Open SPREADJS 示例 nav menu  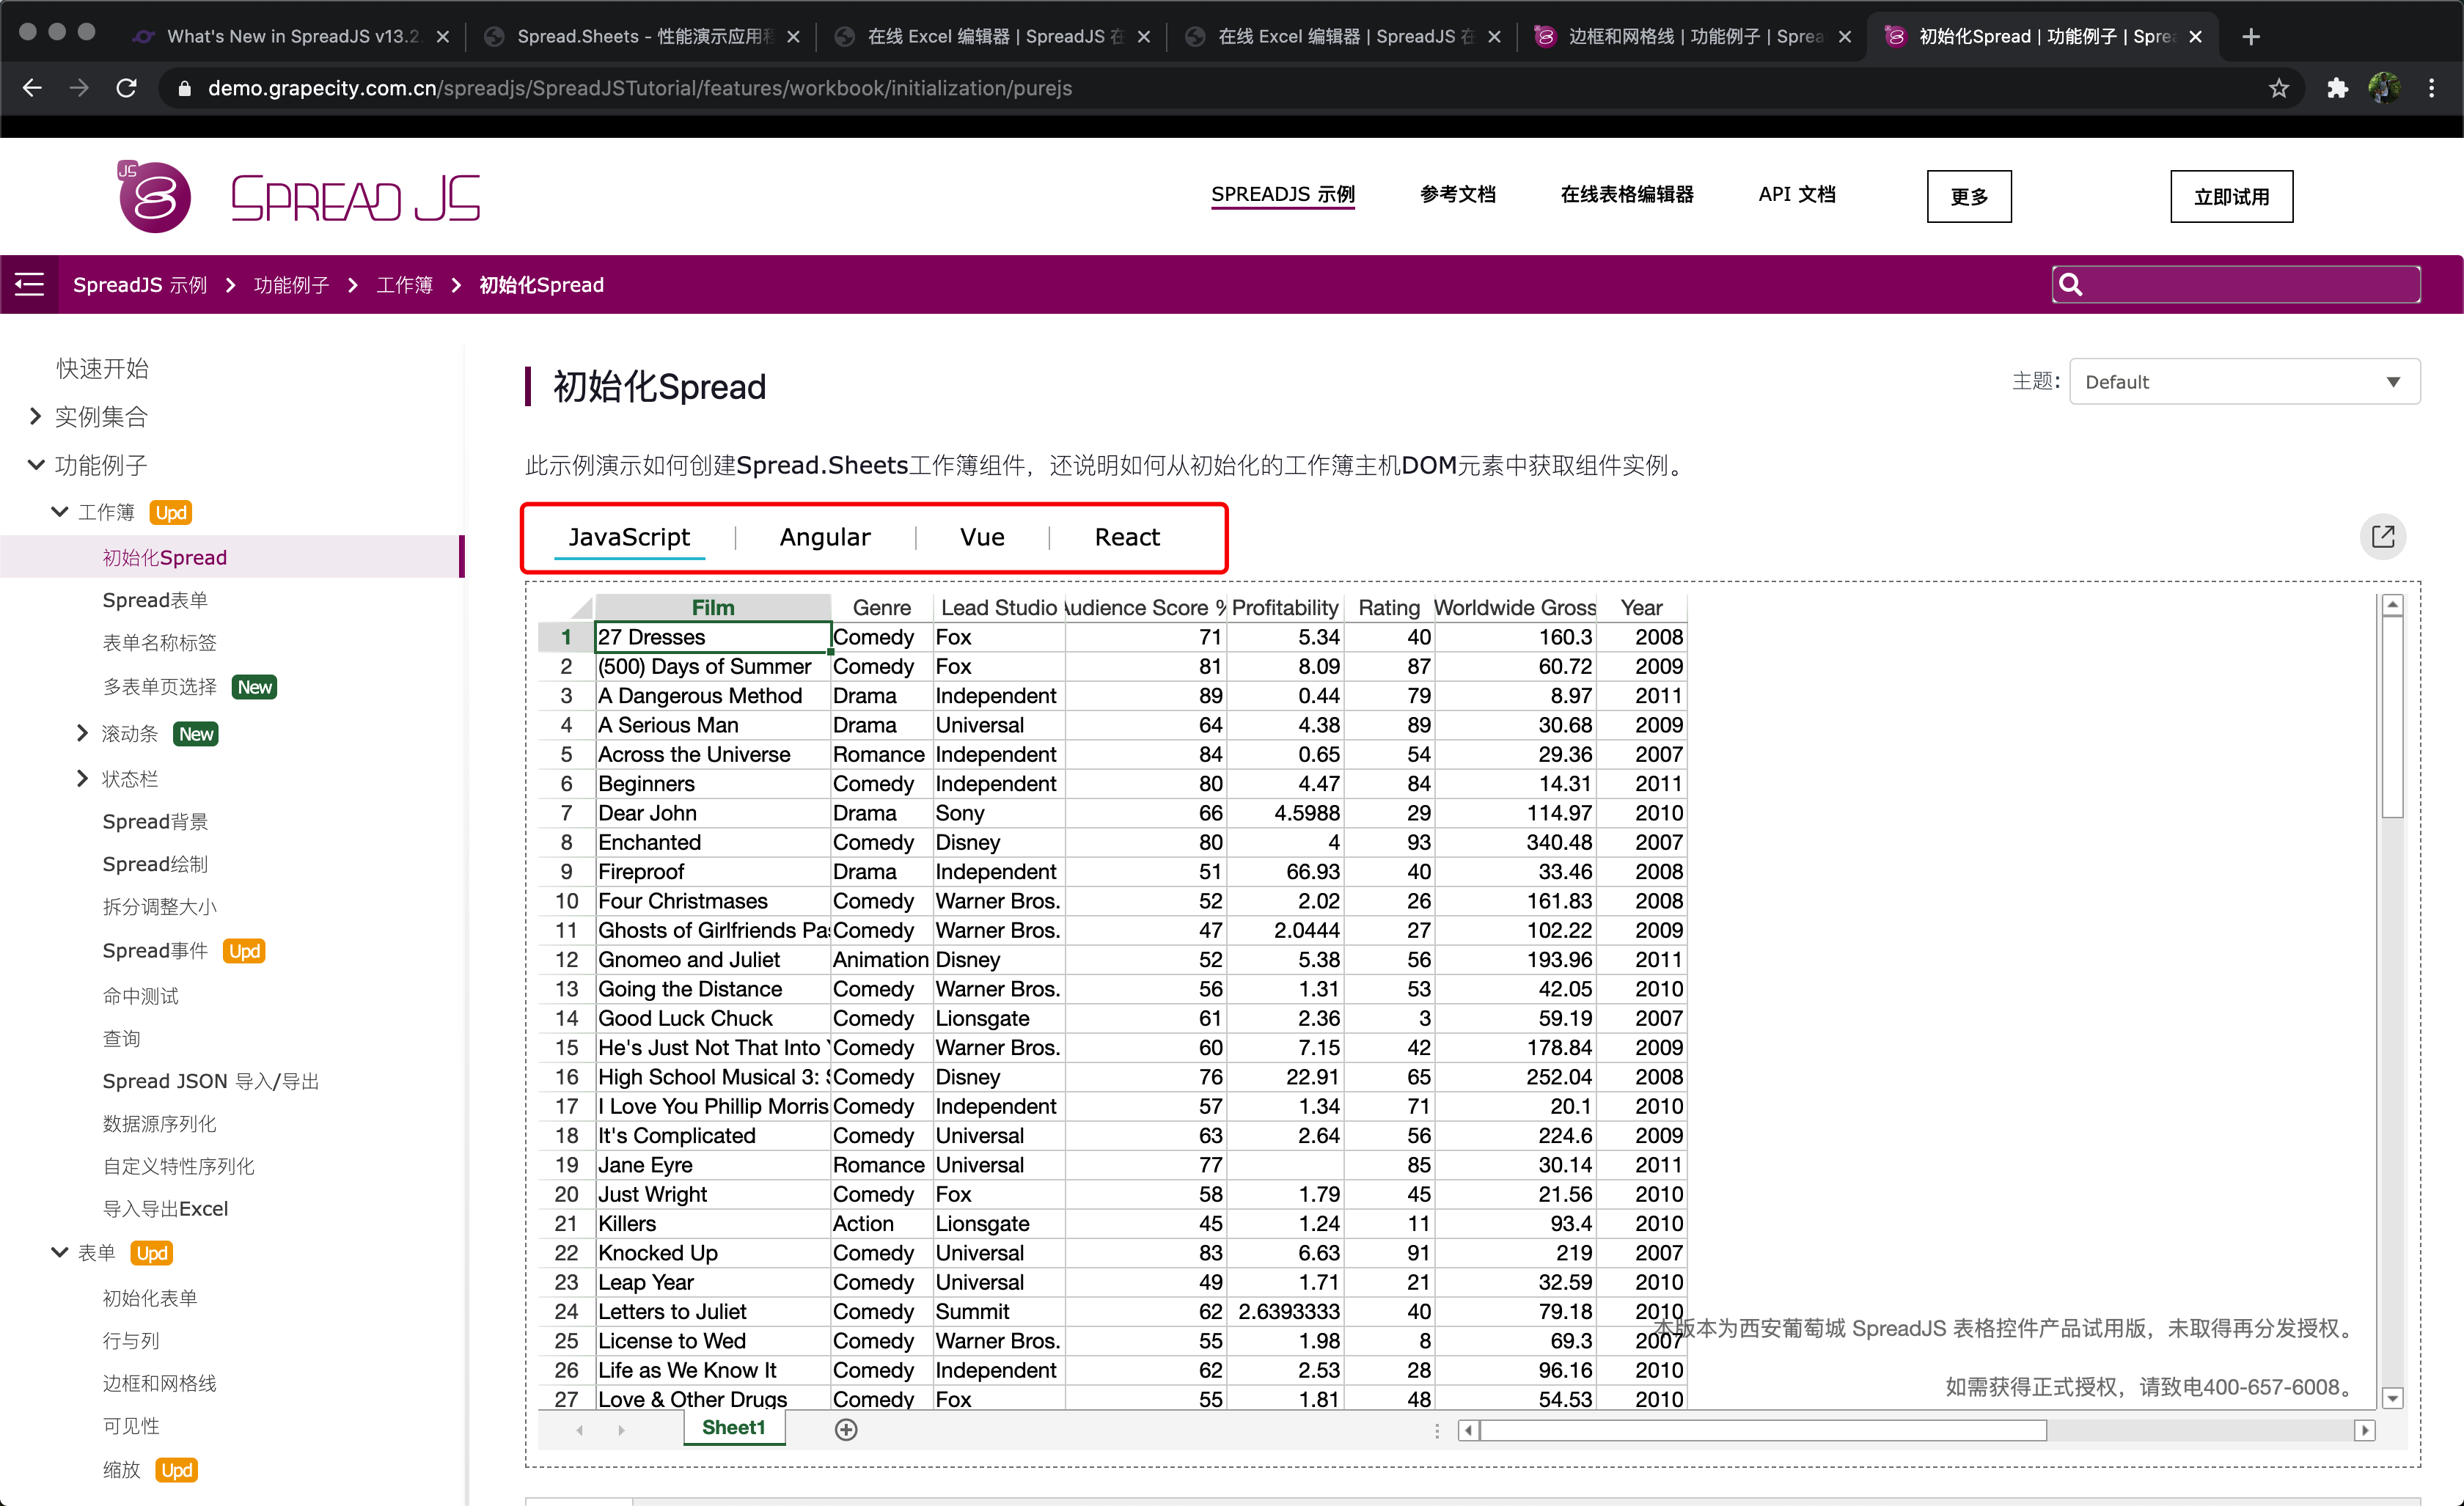[x=1283, y=194]
